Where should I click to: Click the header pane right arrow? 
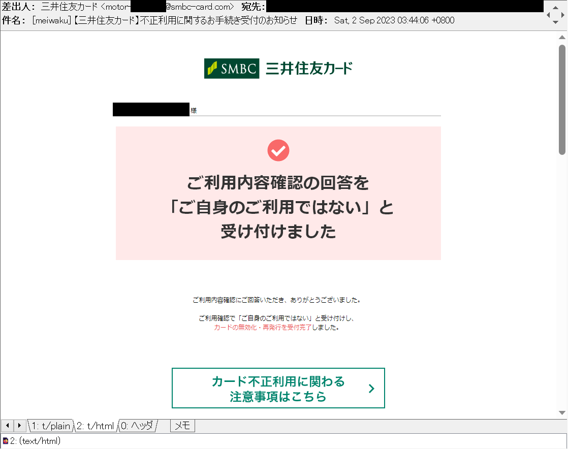(562, 15)
